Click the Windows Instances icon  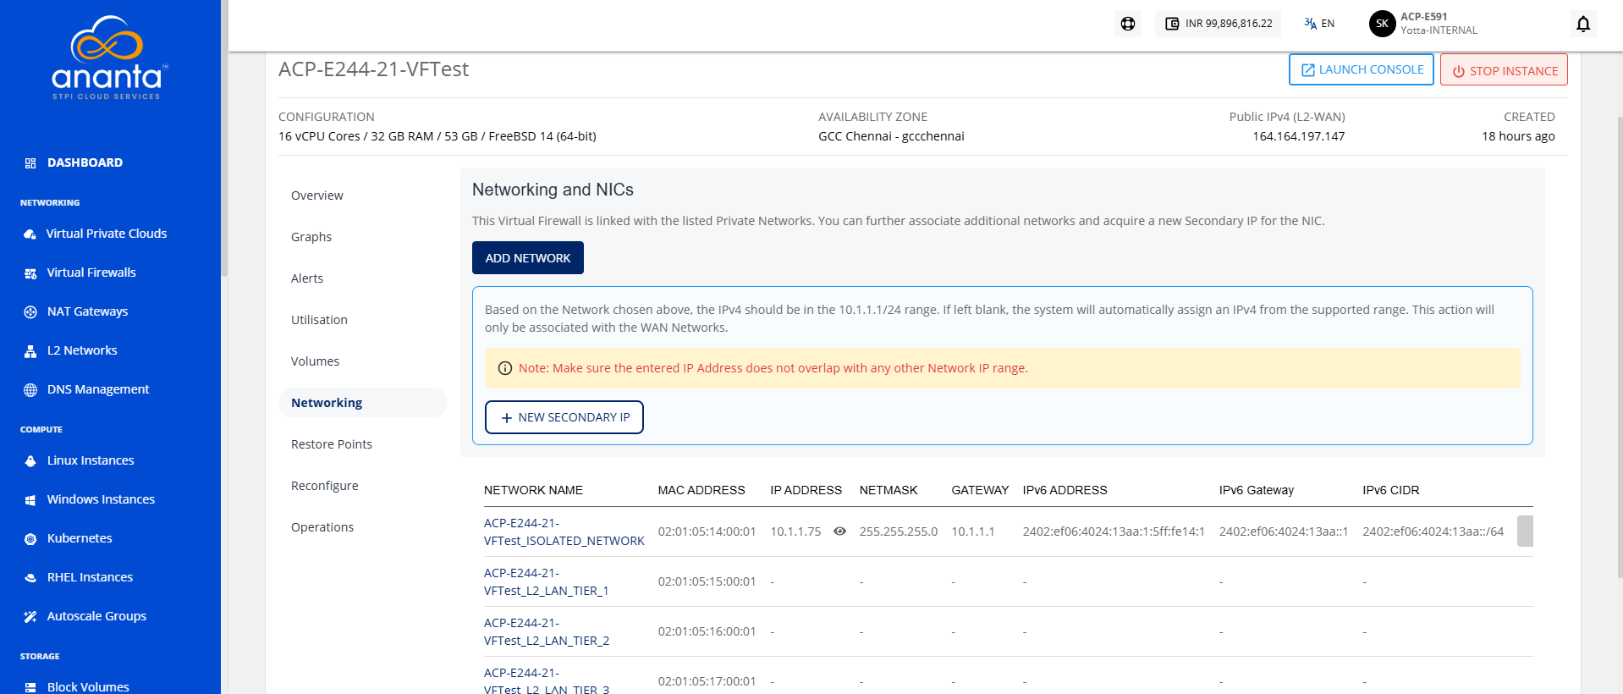pos(30,499)
